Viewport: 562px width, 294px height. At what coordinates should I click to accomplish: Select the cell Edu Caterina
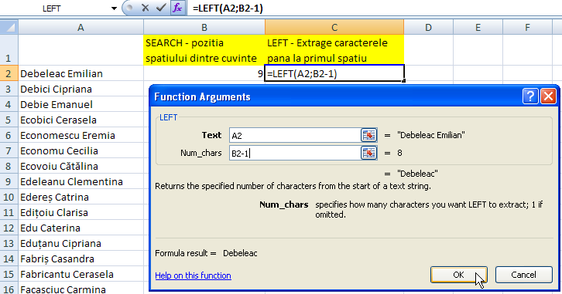(x=81, y=228)
